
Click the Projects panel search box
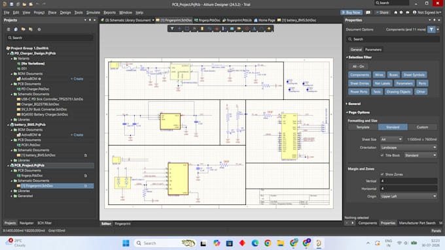50,38
